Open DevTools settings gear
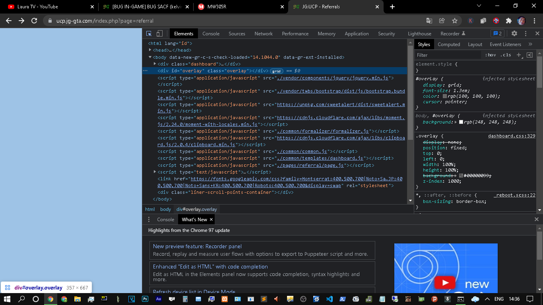This screenshot has width=543, height=305. 514,34
